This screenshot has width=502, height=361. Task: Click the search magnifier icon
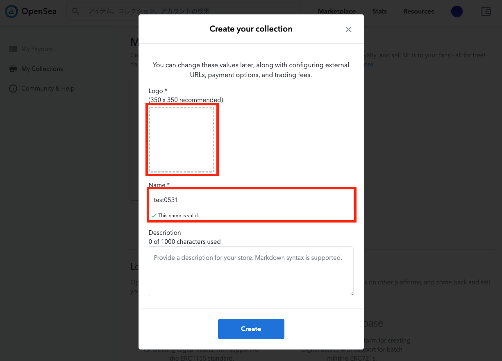[x=76, y=11]
